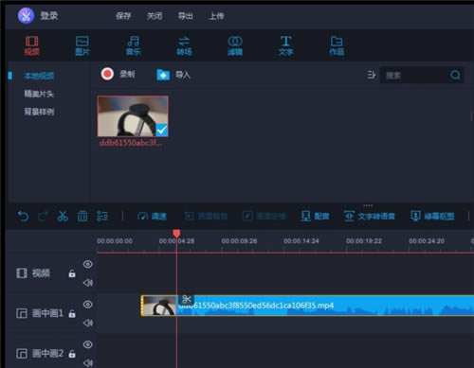The height and width of the screenshot is (368, 474).
Task: Toggle visibility eye of 画中画1 track
Action: tap(88, 305)
